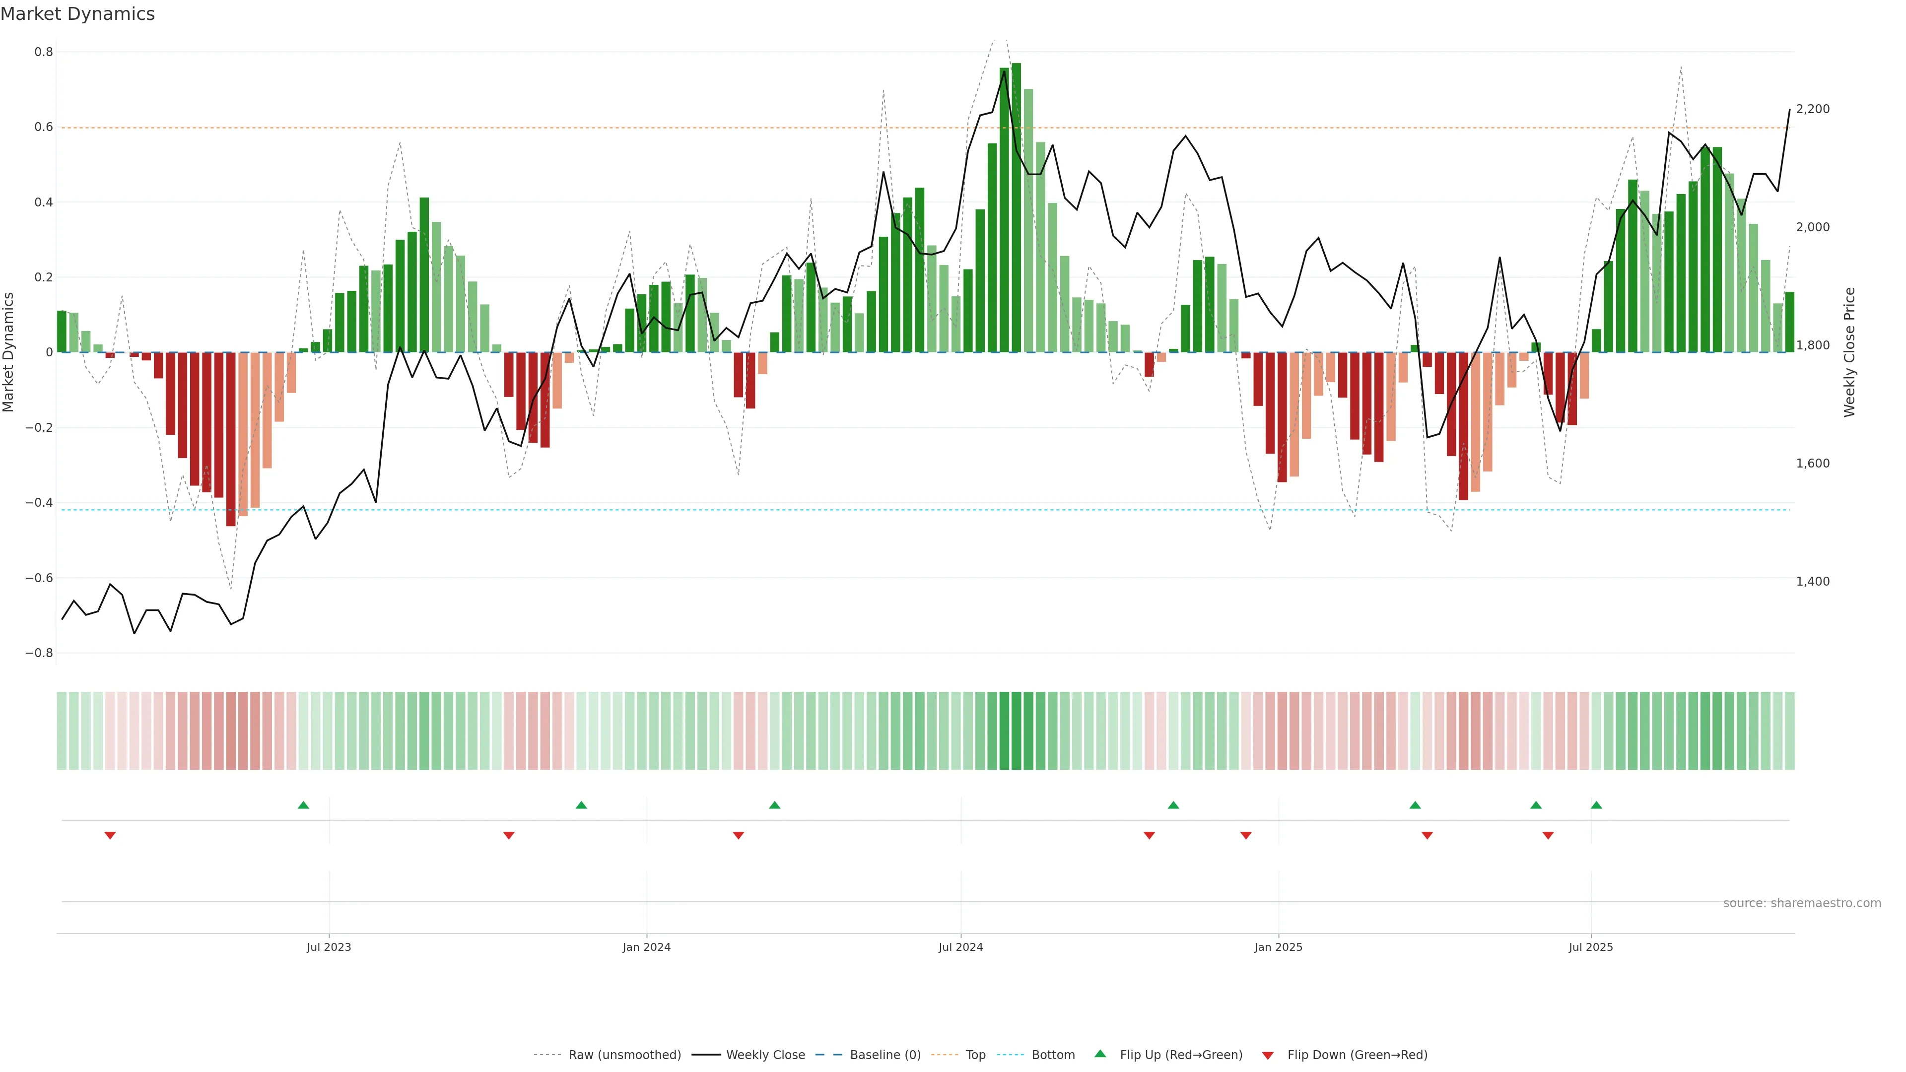Click the last red Flip Down marker before Jul 2025
This screenshot has height=1072, width=1906.
[x=1548, y=835]
